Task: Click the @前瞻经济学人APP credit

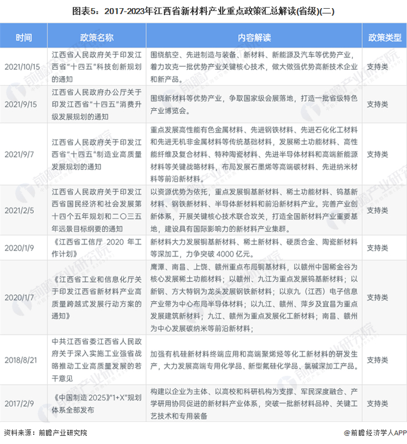Action: (x=375, y=433)
